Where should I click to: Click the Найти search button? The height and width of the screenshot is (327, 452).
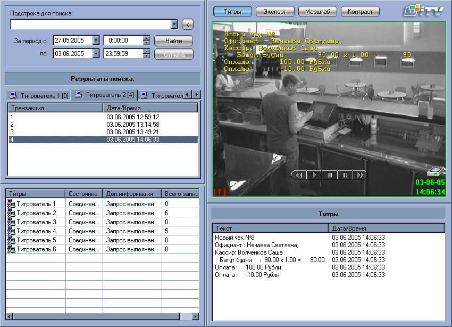[x=173, y=40]
